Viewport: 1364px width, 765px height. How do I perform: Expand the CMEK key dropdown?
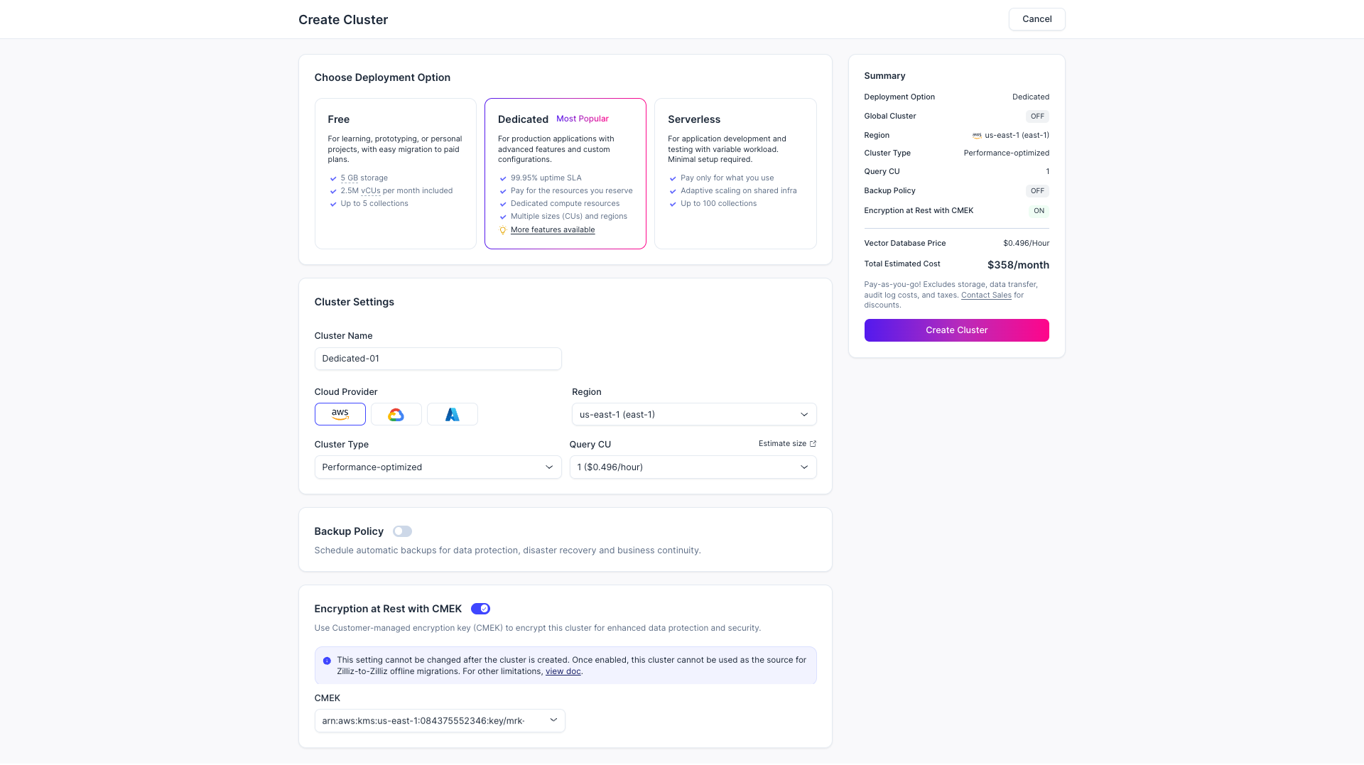click(439, 720)
